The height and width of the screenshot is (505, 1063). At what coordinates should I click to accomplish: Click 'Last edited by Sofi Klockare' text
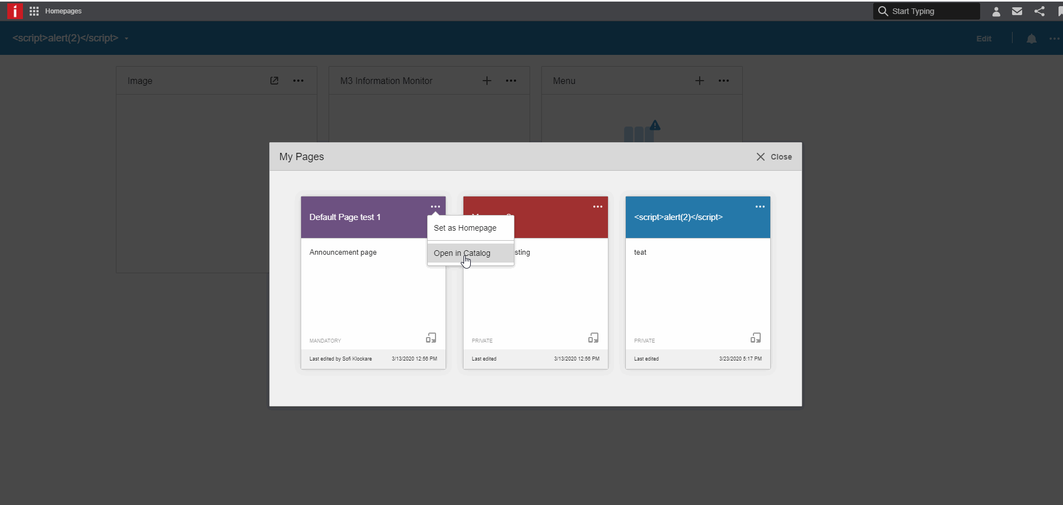point(340,359)
